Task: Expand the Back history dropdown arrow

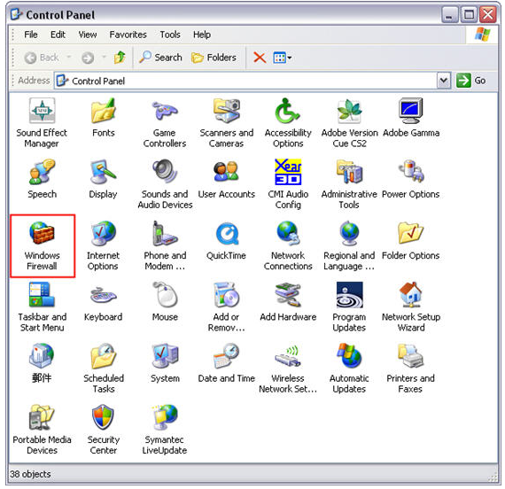Action: click(x=68, y=58)
